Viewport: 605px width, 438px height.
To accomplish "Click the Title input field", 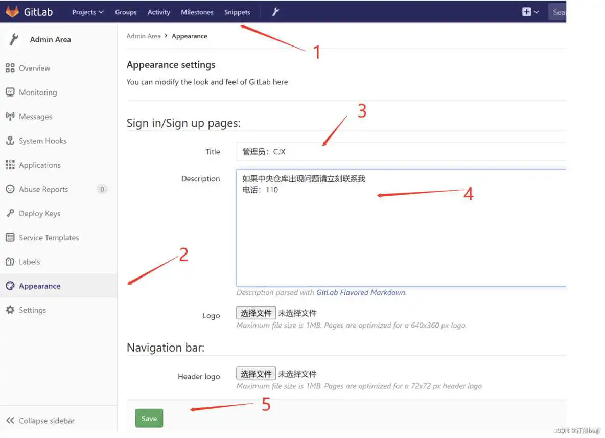I will point(358,151).
